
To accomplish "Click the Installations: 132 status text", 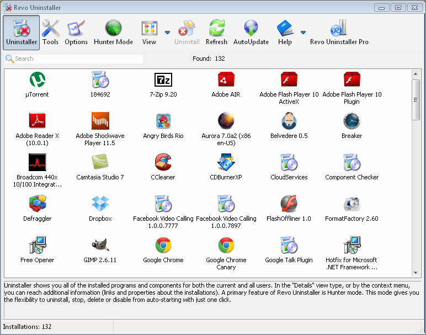I will pos(27,327).
